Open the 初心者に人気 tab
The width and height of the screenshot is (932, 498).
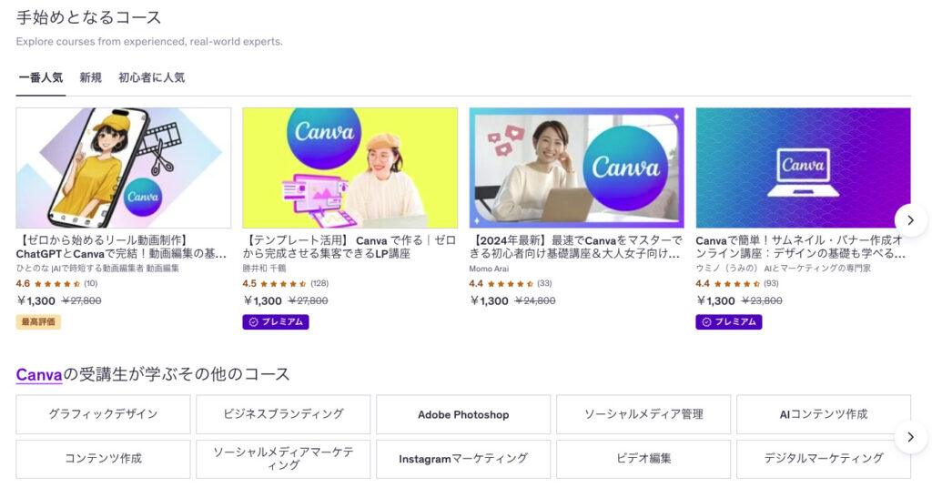[x=151, y=78]
